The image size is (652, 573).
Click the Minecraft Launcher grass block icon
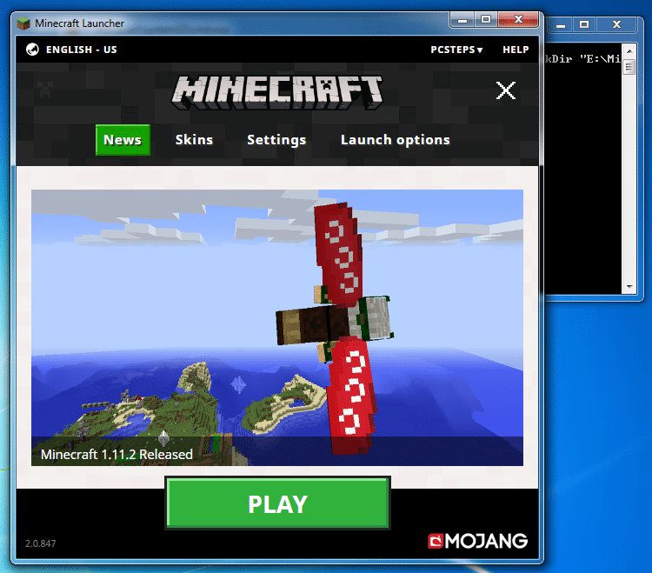click(x=23, y=23)
